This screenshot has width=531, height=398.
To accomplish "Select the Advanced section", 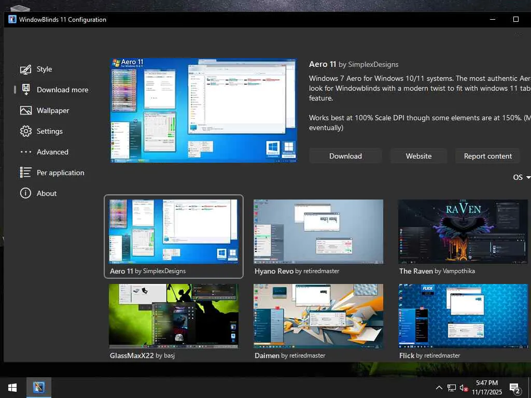I will (52, 152).
